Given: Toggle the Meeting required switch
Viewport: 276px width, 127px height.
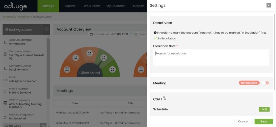Looking at the screenshot, I should pyautogui.click(x=265, y=83).
